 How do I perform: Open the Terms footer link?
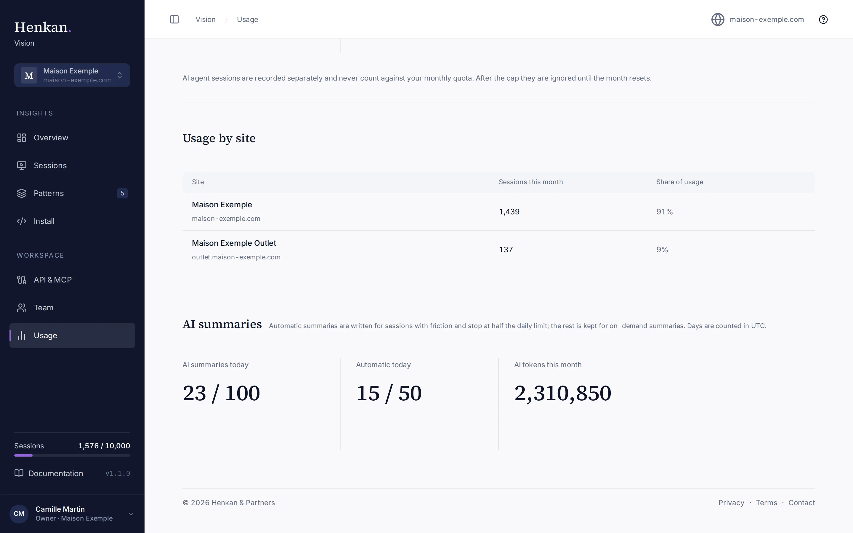(766, 503)
